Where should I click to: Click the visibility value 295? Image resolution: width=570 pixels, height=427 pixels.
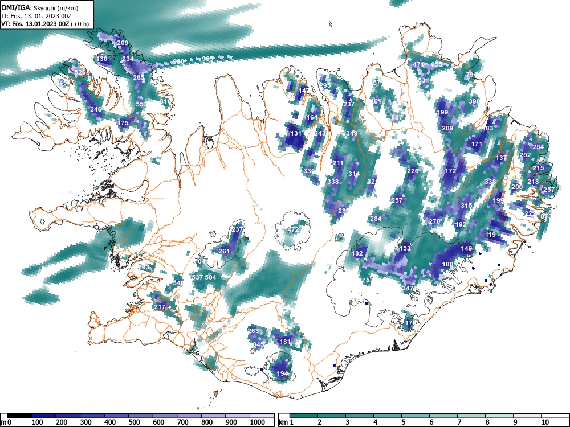pos(325,85)
